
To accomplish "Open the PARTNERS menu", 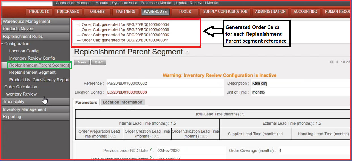I will point(126,12).
